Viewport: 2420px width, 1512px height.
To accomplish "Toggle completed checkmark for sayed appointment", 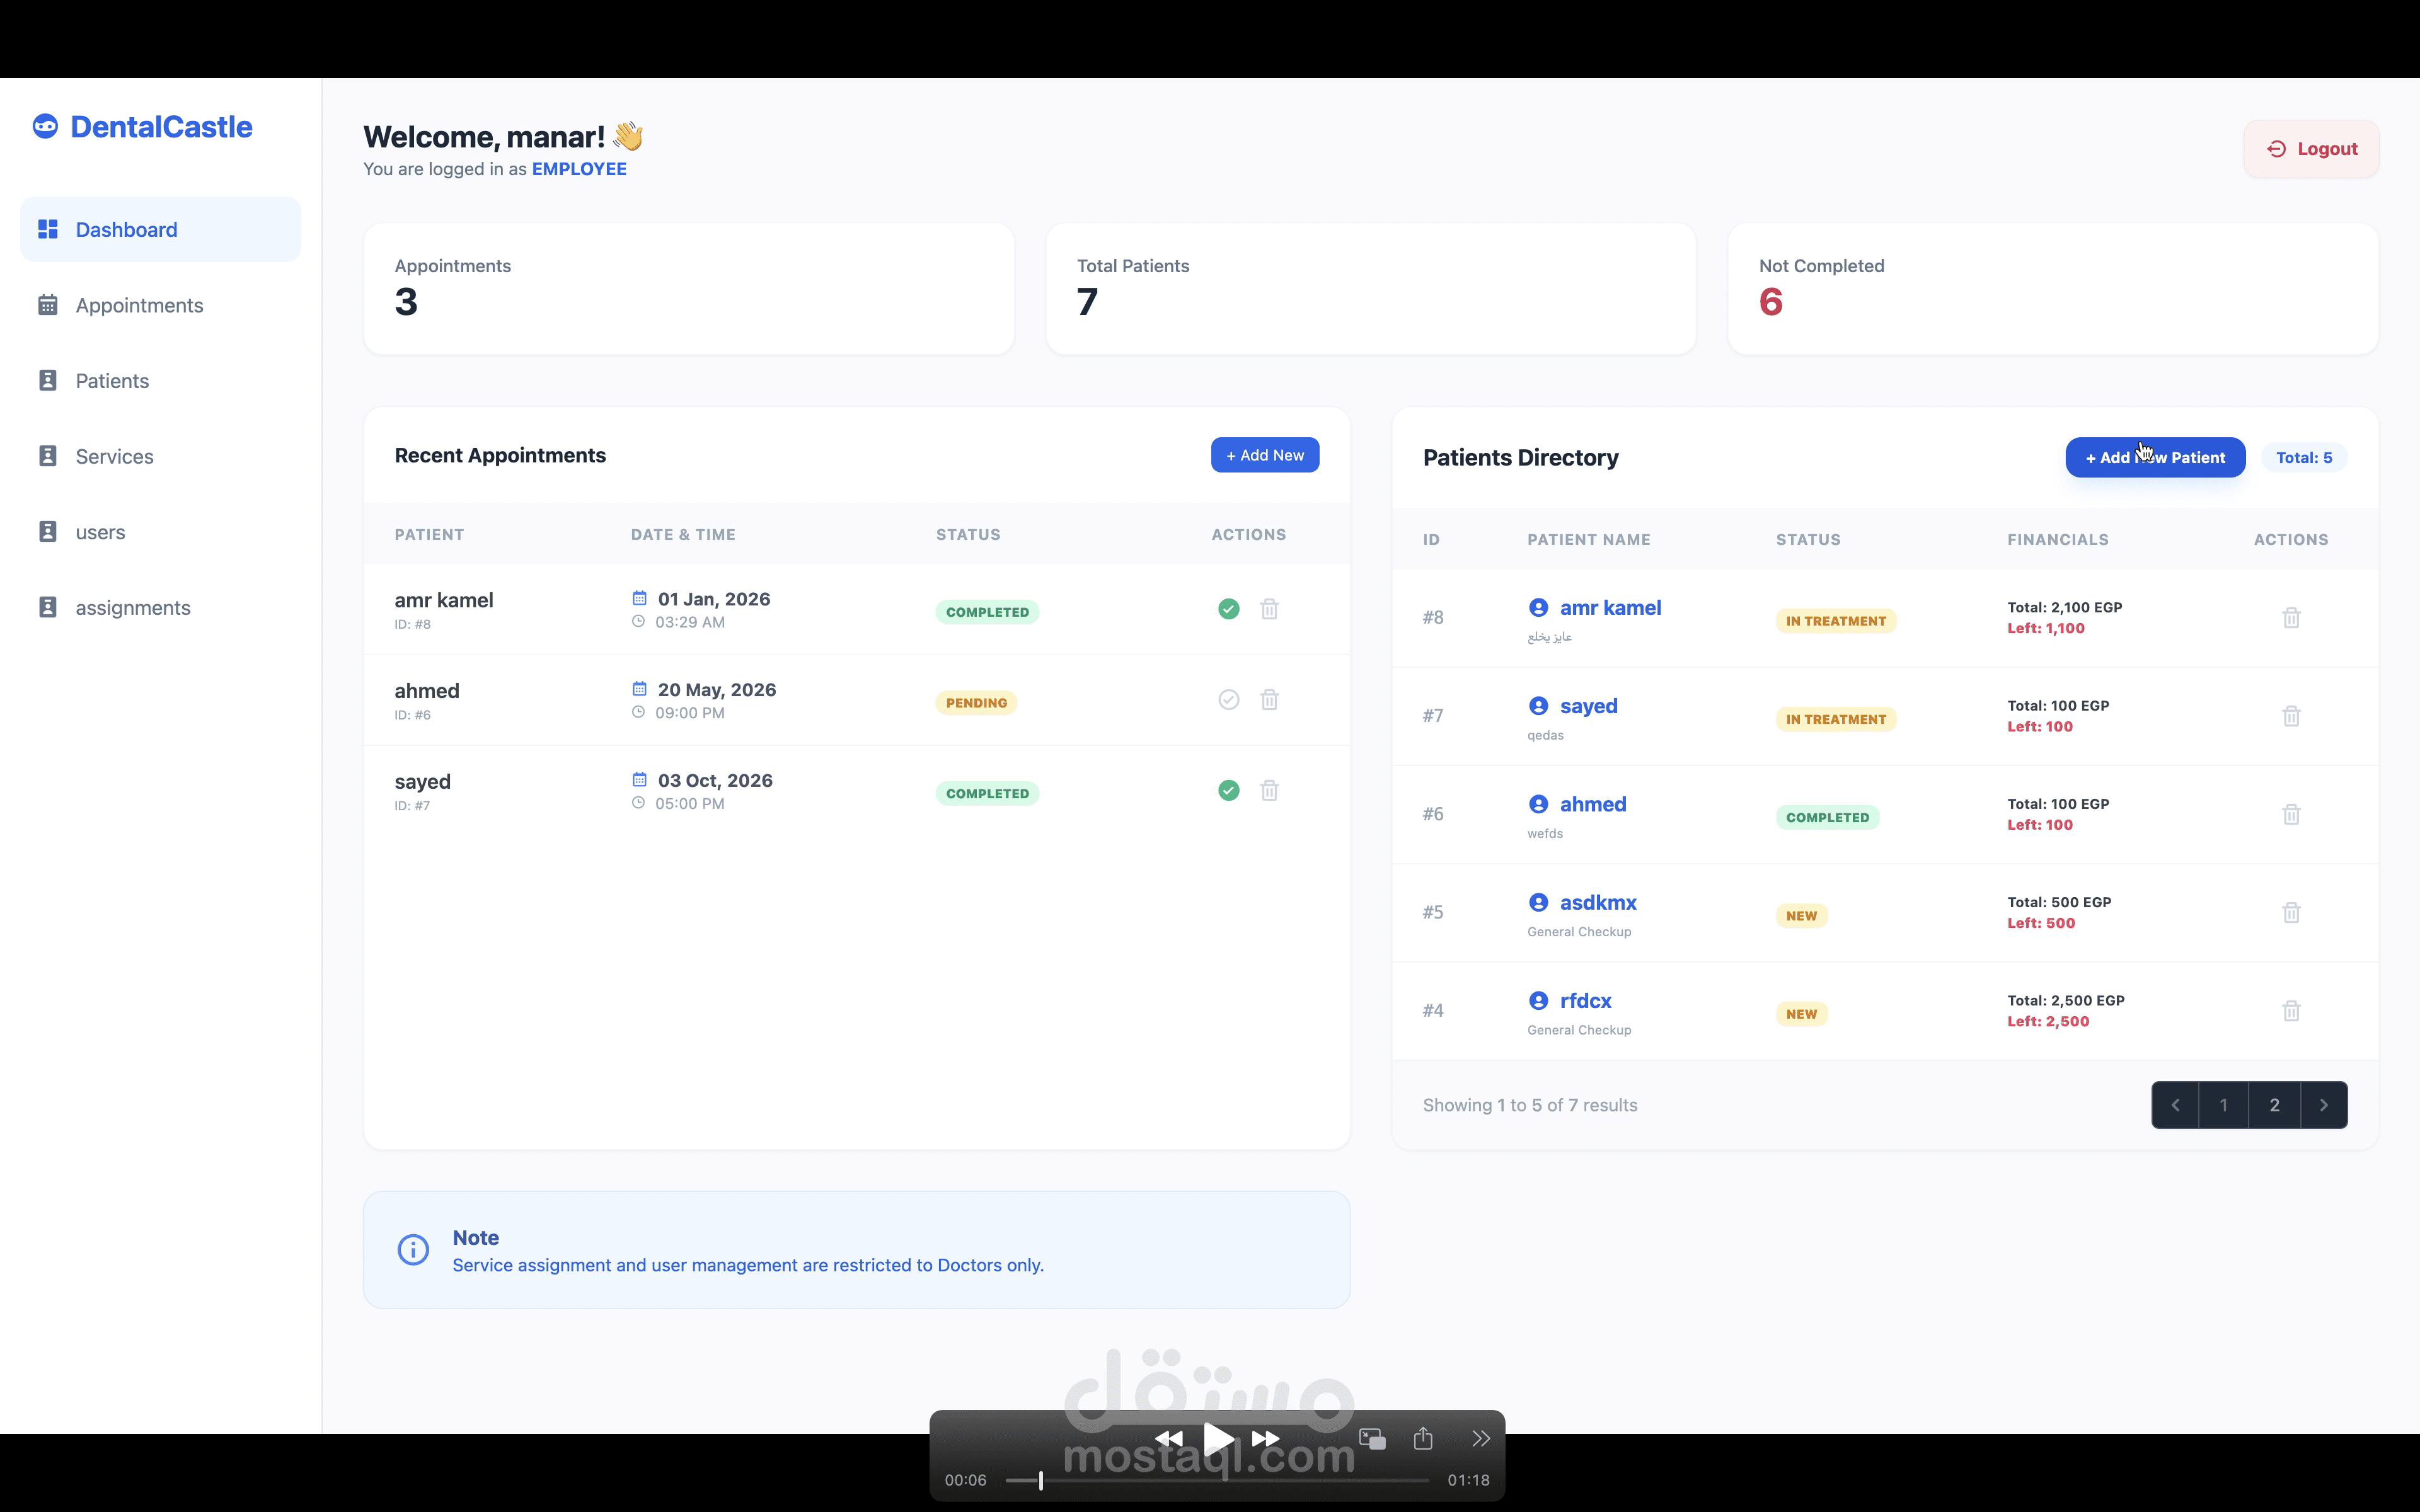I will [x=1229, y=790].
